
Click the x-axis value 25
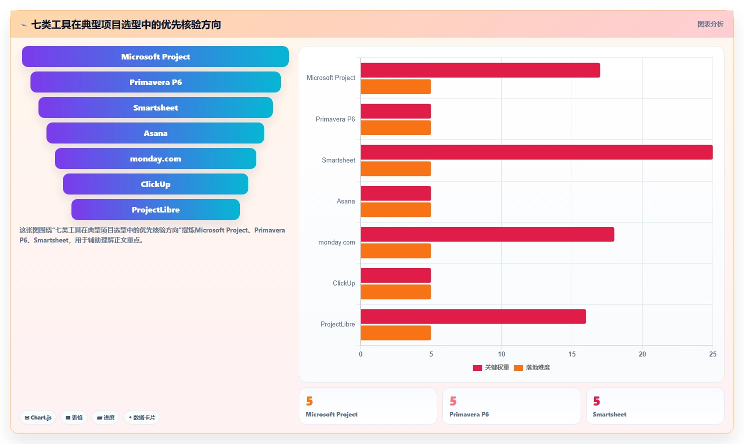[x=713, y=354]
